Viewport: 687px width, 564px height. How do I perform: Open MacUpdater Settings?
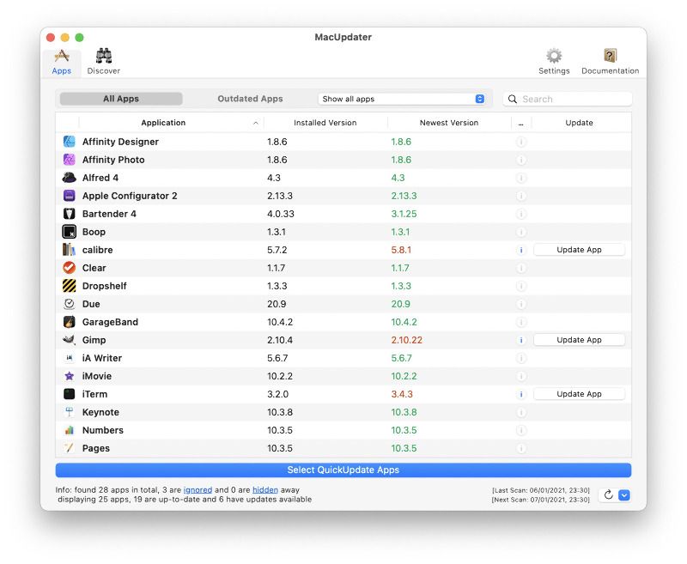(x=553, y=59)
